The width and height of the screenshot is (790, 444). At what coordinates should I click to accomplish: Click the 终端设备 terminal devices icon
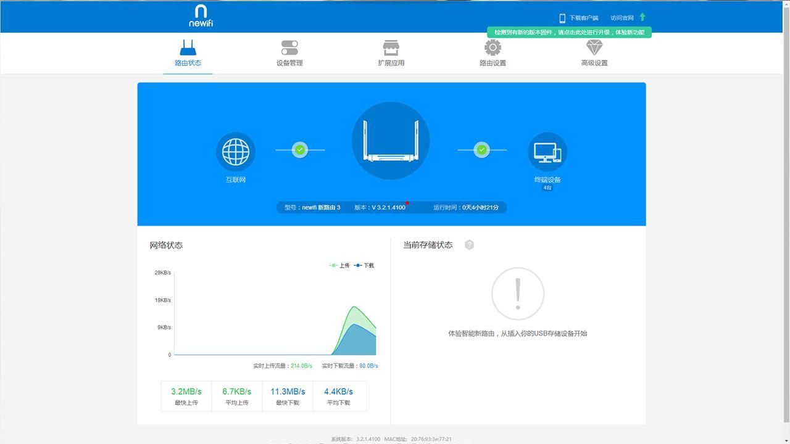(547, 152)
